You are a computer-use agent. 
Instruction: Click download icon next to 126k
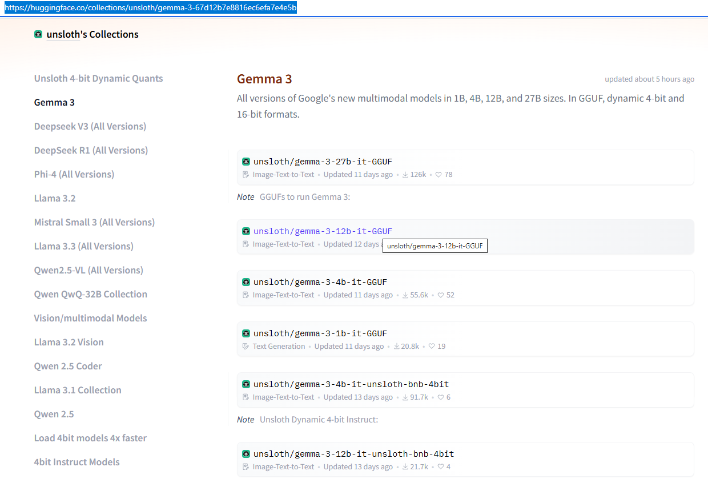click(x=405, y=175)
